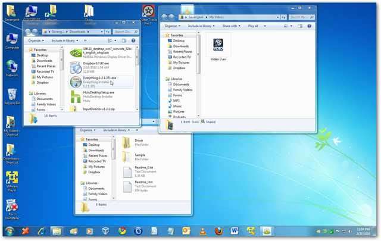Open change-view dropdown arrow in My Videos
This screenshot has width=381, height=241.
291,26
